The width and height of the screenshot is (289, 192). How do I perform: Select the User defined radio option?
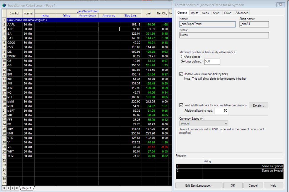(183, 62)
